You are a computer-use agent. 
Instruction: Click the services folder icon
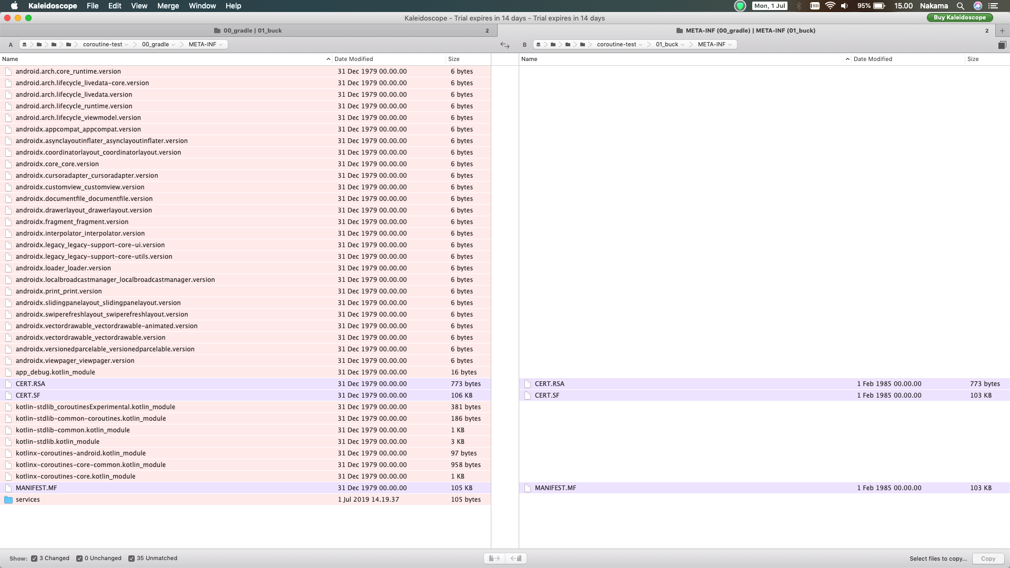(x=8, y=500)
